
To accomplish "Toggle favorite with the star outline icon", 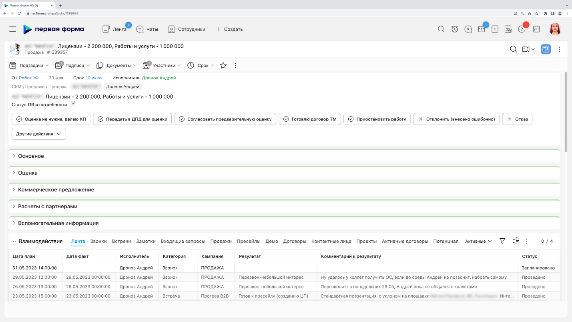I will pos(223,65).
